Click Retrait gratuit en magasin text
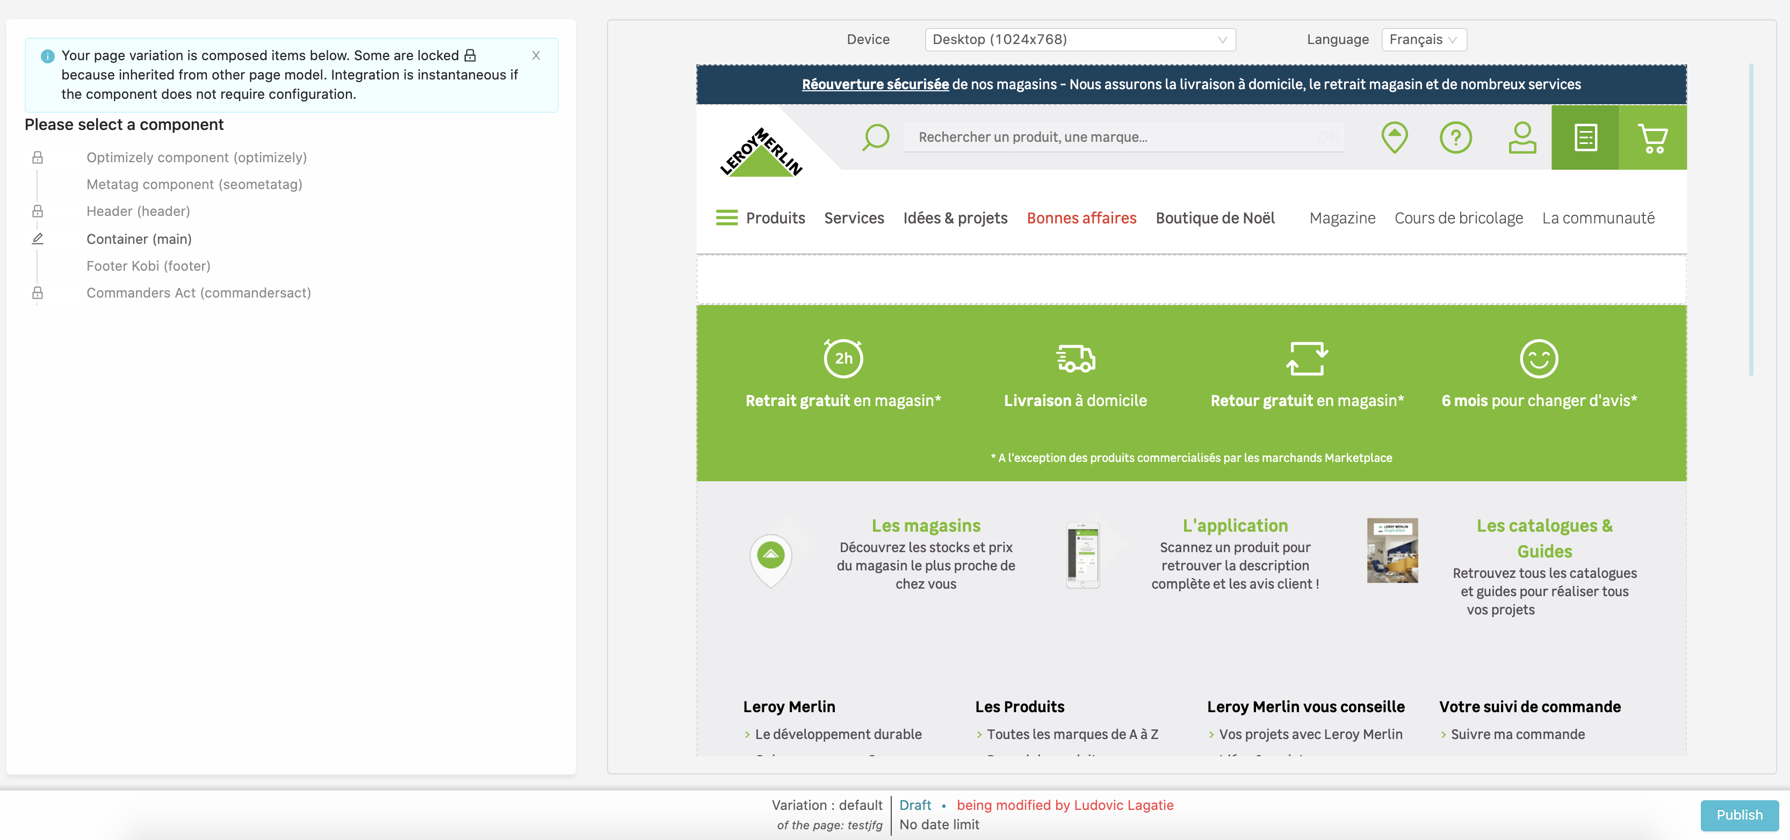 click(843, 401)
